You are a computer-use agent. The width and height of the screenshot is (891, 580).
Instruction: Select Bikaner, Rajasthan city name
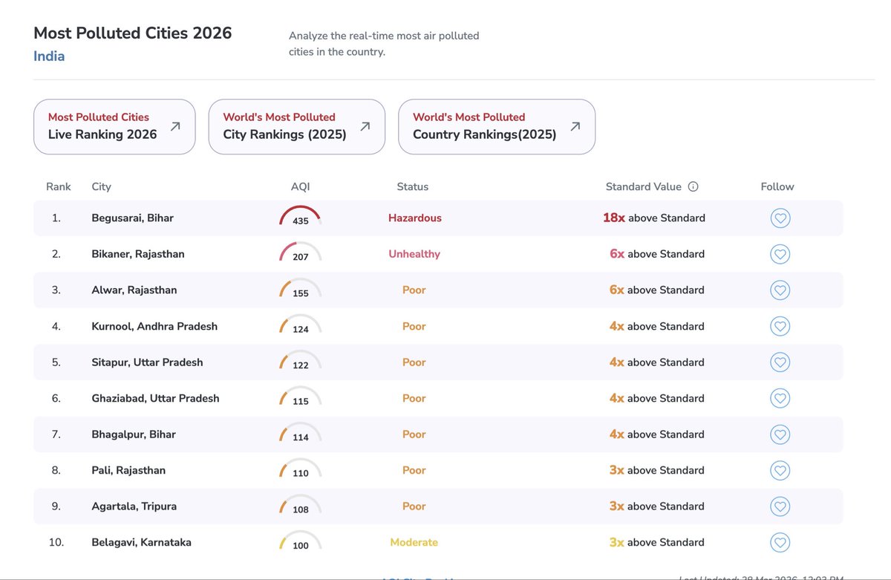click(138, 254)
